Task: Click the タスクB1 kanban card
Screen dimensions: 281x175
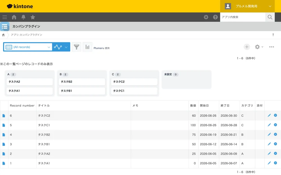Action: pos(82,91)
